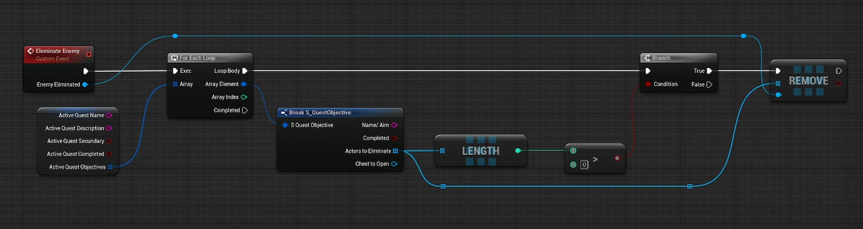This screenshot has width=863, height=229.
Task: Click the Eleminate Enemy event diamond icon
Action: click(31, 51)
